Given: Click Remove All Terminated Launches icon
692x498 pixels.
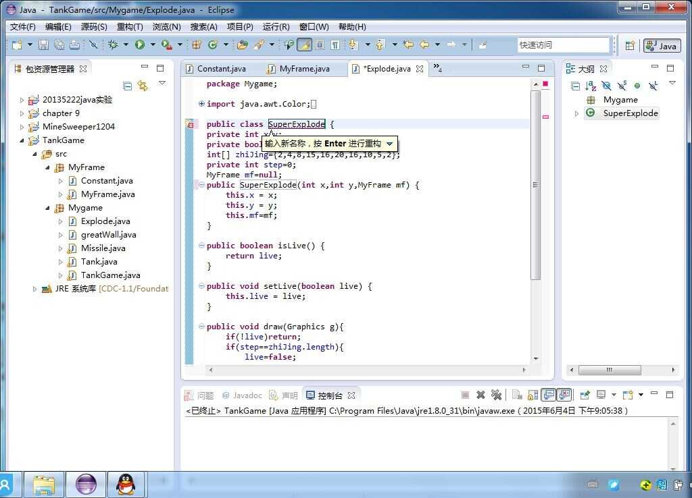Looking at the screenshot, I should [497, 395].
